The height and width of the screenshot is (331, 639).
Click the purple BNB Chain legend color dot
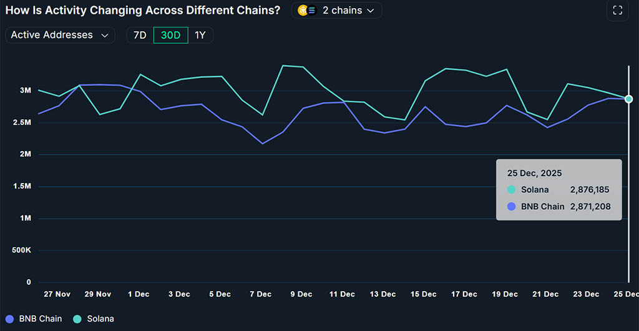pyautogui.click(x=9, y=319)
